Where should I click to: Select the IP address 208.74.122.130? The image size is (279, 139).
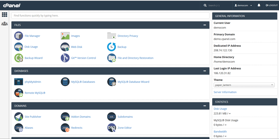[223, 50]
